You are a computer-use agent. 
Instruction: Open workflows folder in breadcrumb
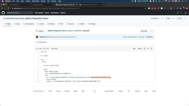pyautogui.click(x=78, y=31)
